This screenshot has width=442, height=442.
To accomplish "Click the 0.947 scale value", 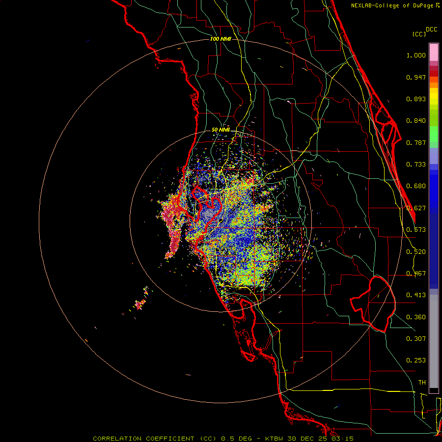I will point(416,77).
